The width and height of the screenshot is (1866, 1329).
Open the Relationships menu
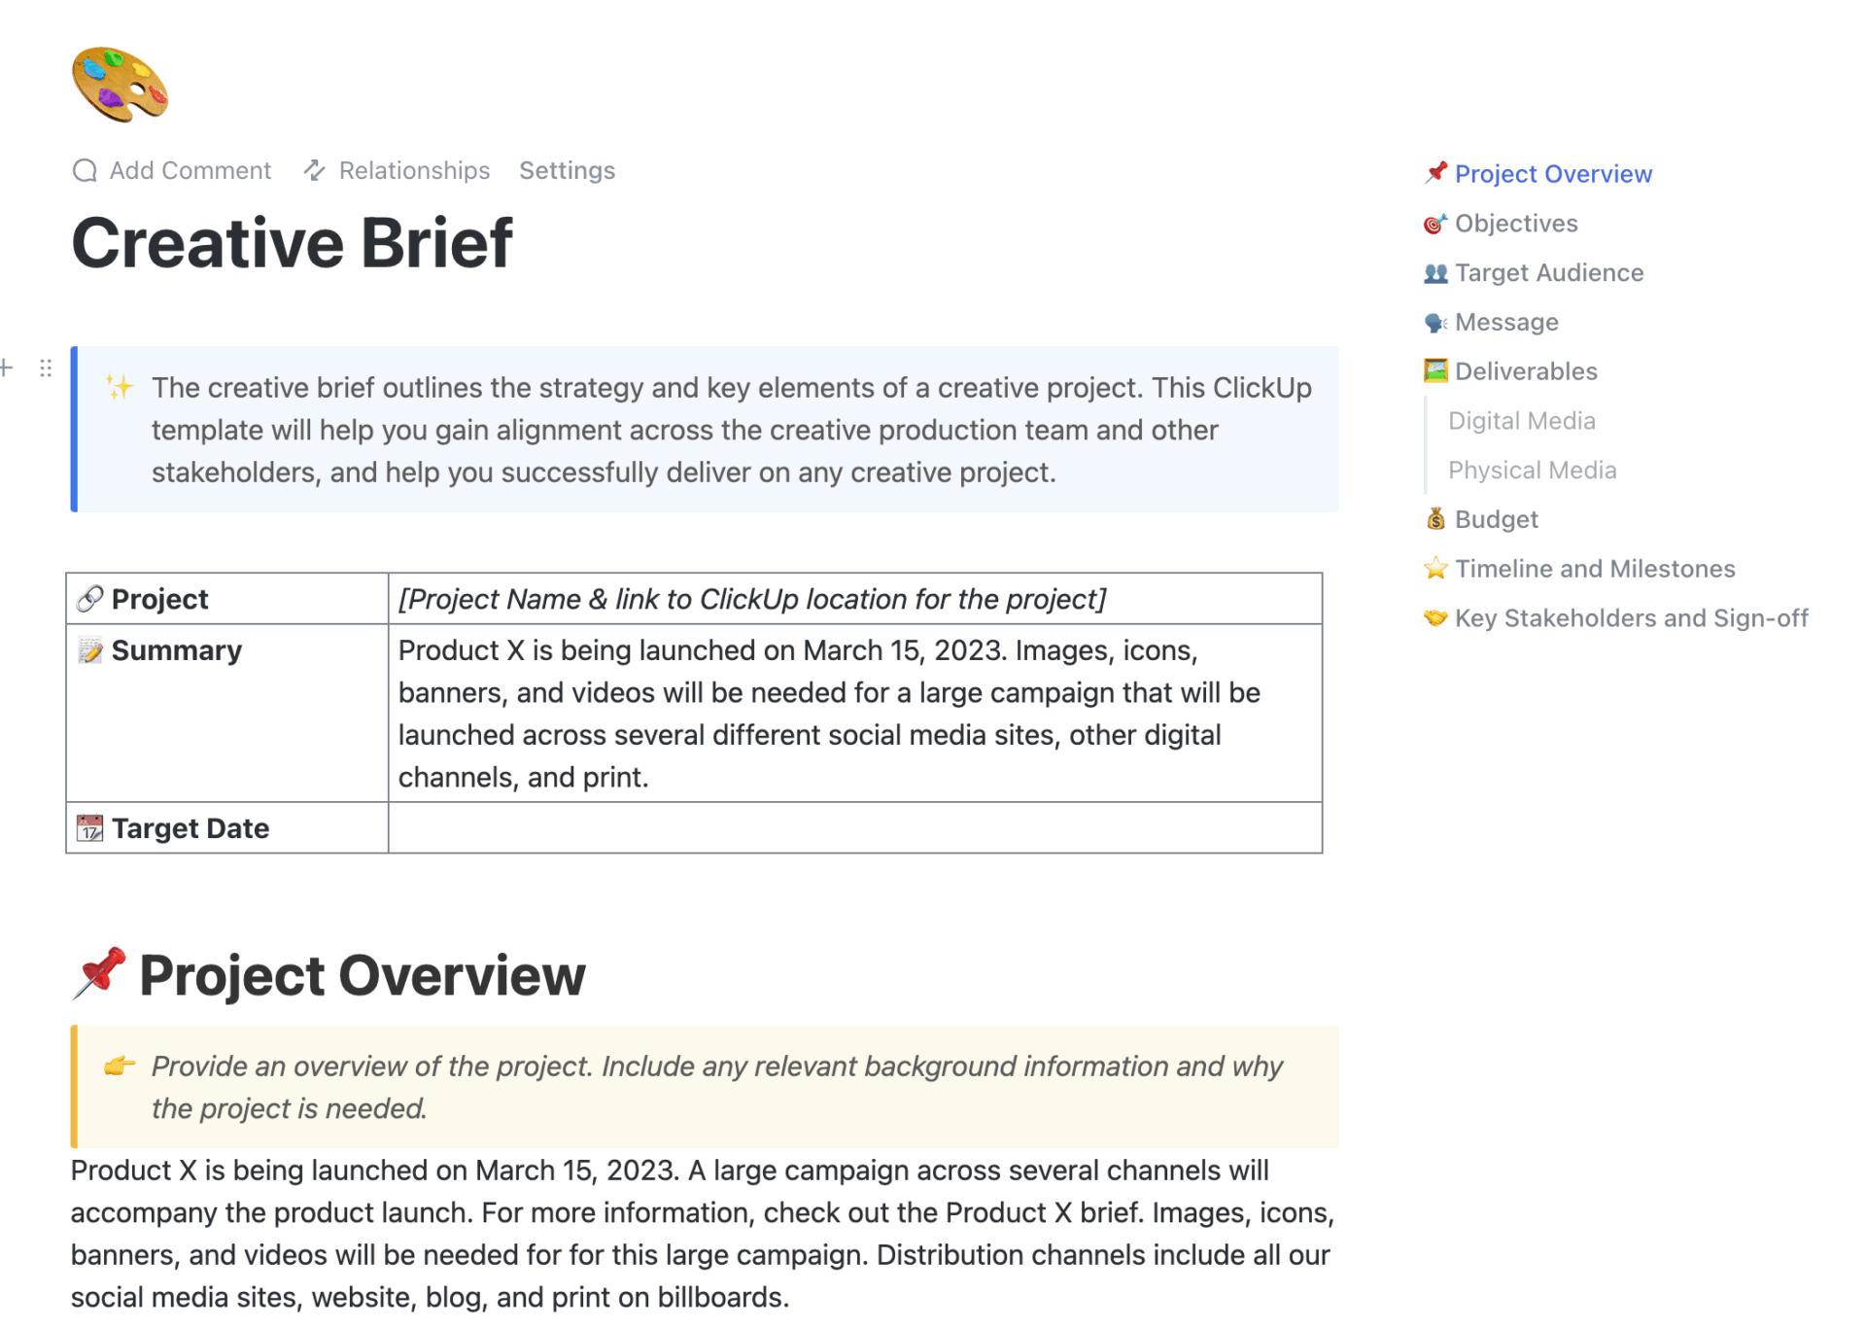coord(413,170)
